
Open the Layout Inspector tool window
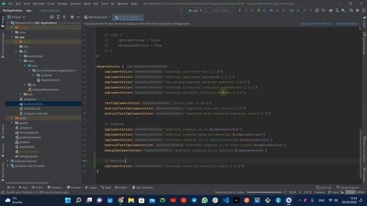(x=348, y=188)
